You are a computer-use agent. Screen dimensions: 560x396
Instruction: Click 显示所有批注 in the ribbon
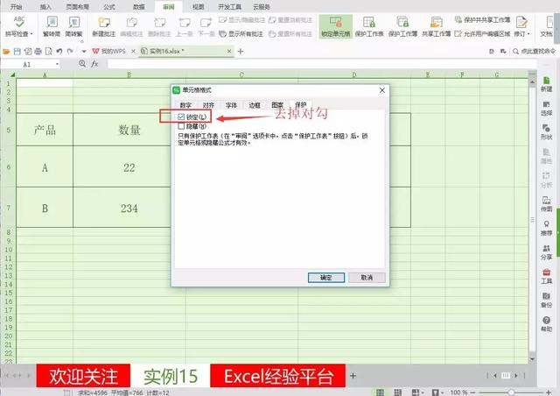[241, 33]
